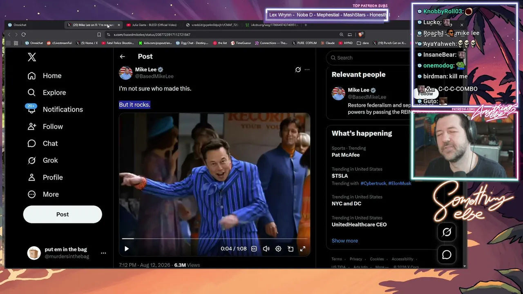Open the Pat McAfee trending topic

pos(346,155)
